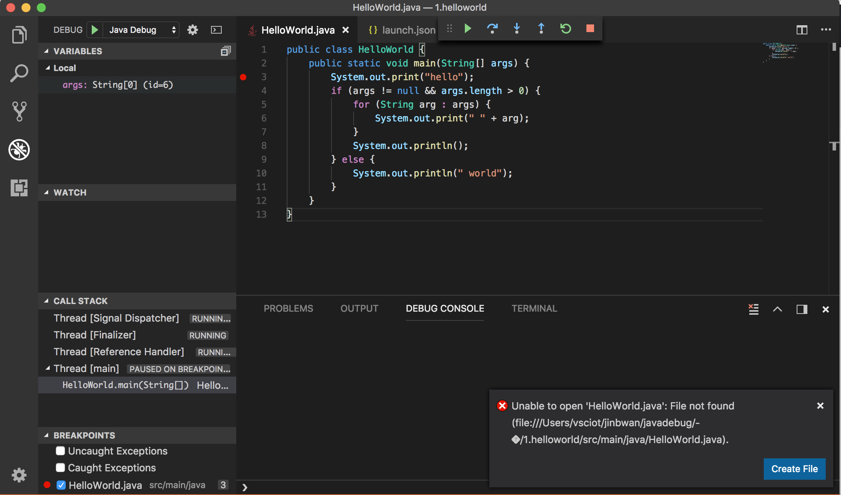The height and width of the screenshot is (495, 841).
Task: Click the debug configuration gear icon
Action: (x=193, y=29)
